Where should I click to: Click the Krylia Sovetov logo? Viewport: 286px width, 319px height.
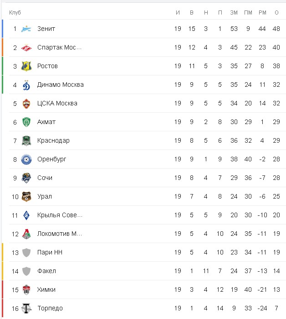click(x=27, y=215)
